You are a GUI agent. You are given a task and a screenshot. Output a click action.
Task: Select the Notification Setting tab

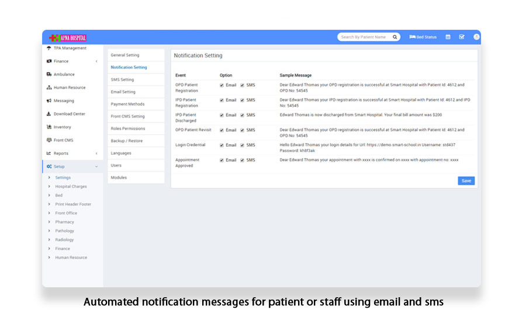click(x=136, y=67)
